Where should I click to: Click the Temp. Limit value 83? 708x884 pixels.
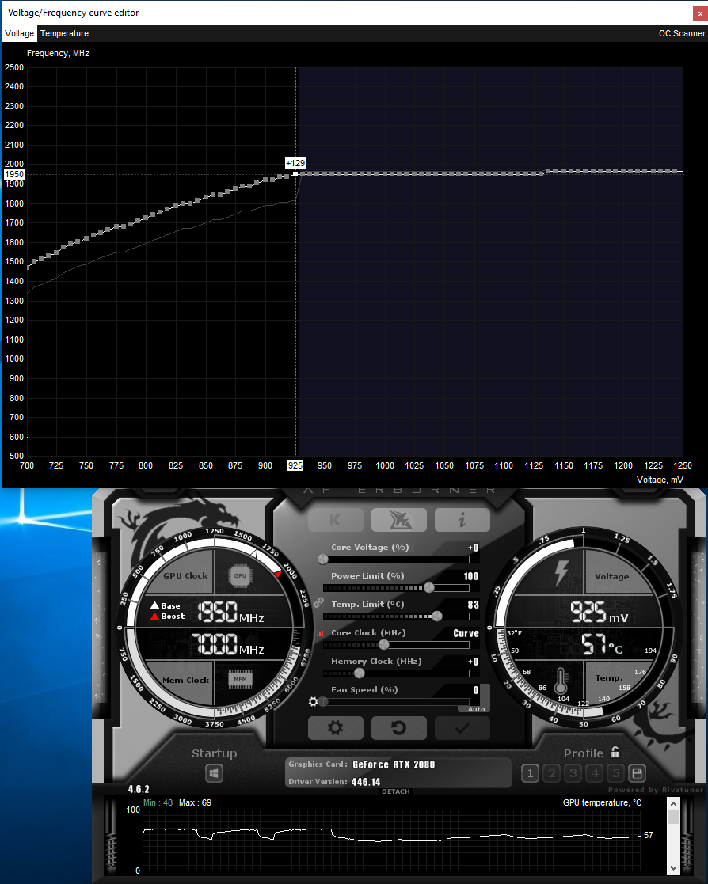474,605
